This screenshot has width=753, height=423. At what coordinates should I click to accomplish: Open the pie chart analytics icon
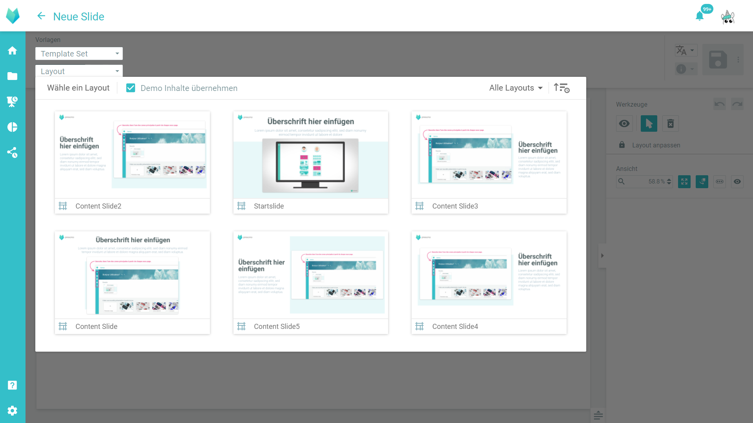(x=13, y=127)
